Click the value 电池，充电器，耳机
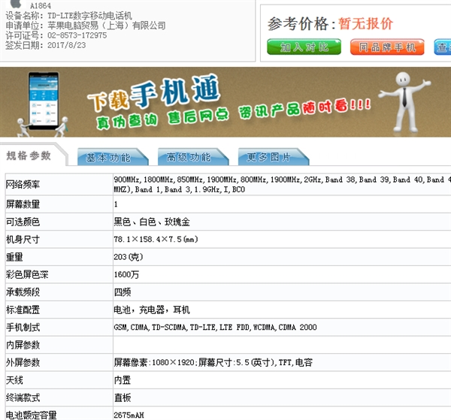 pyautogui.click(x=152, y=310)
